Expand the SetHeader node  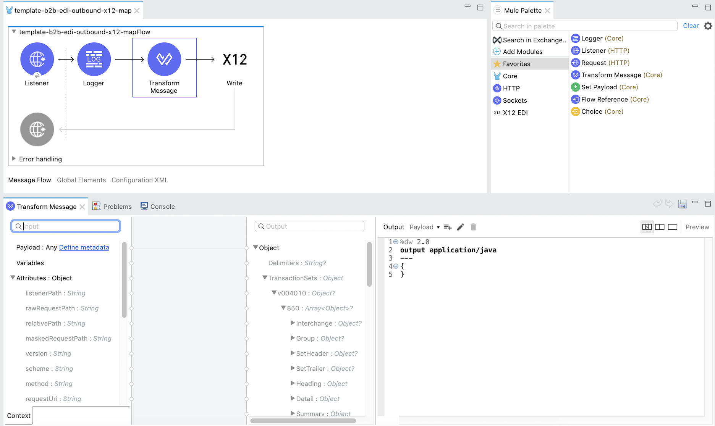click(293, 353)
